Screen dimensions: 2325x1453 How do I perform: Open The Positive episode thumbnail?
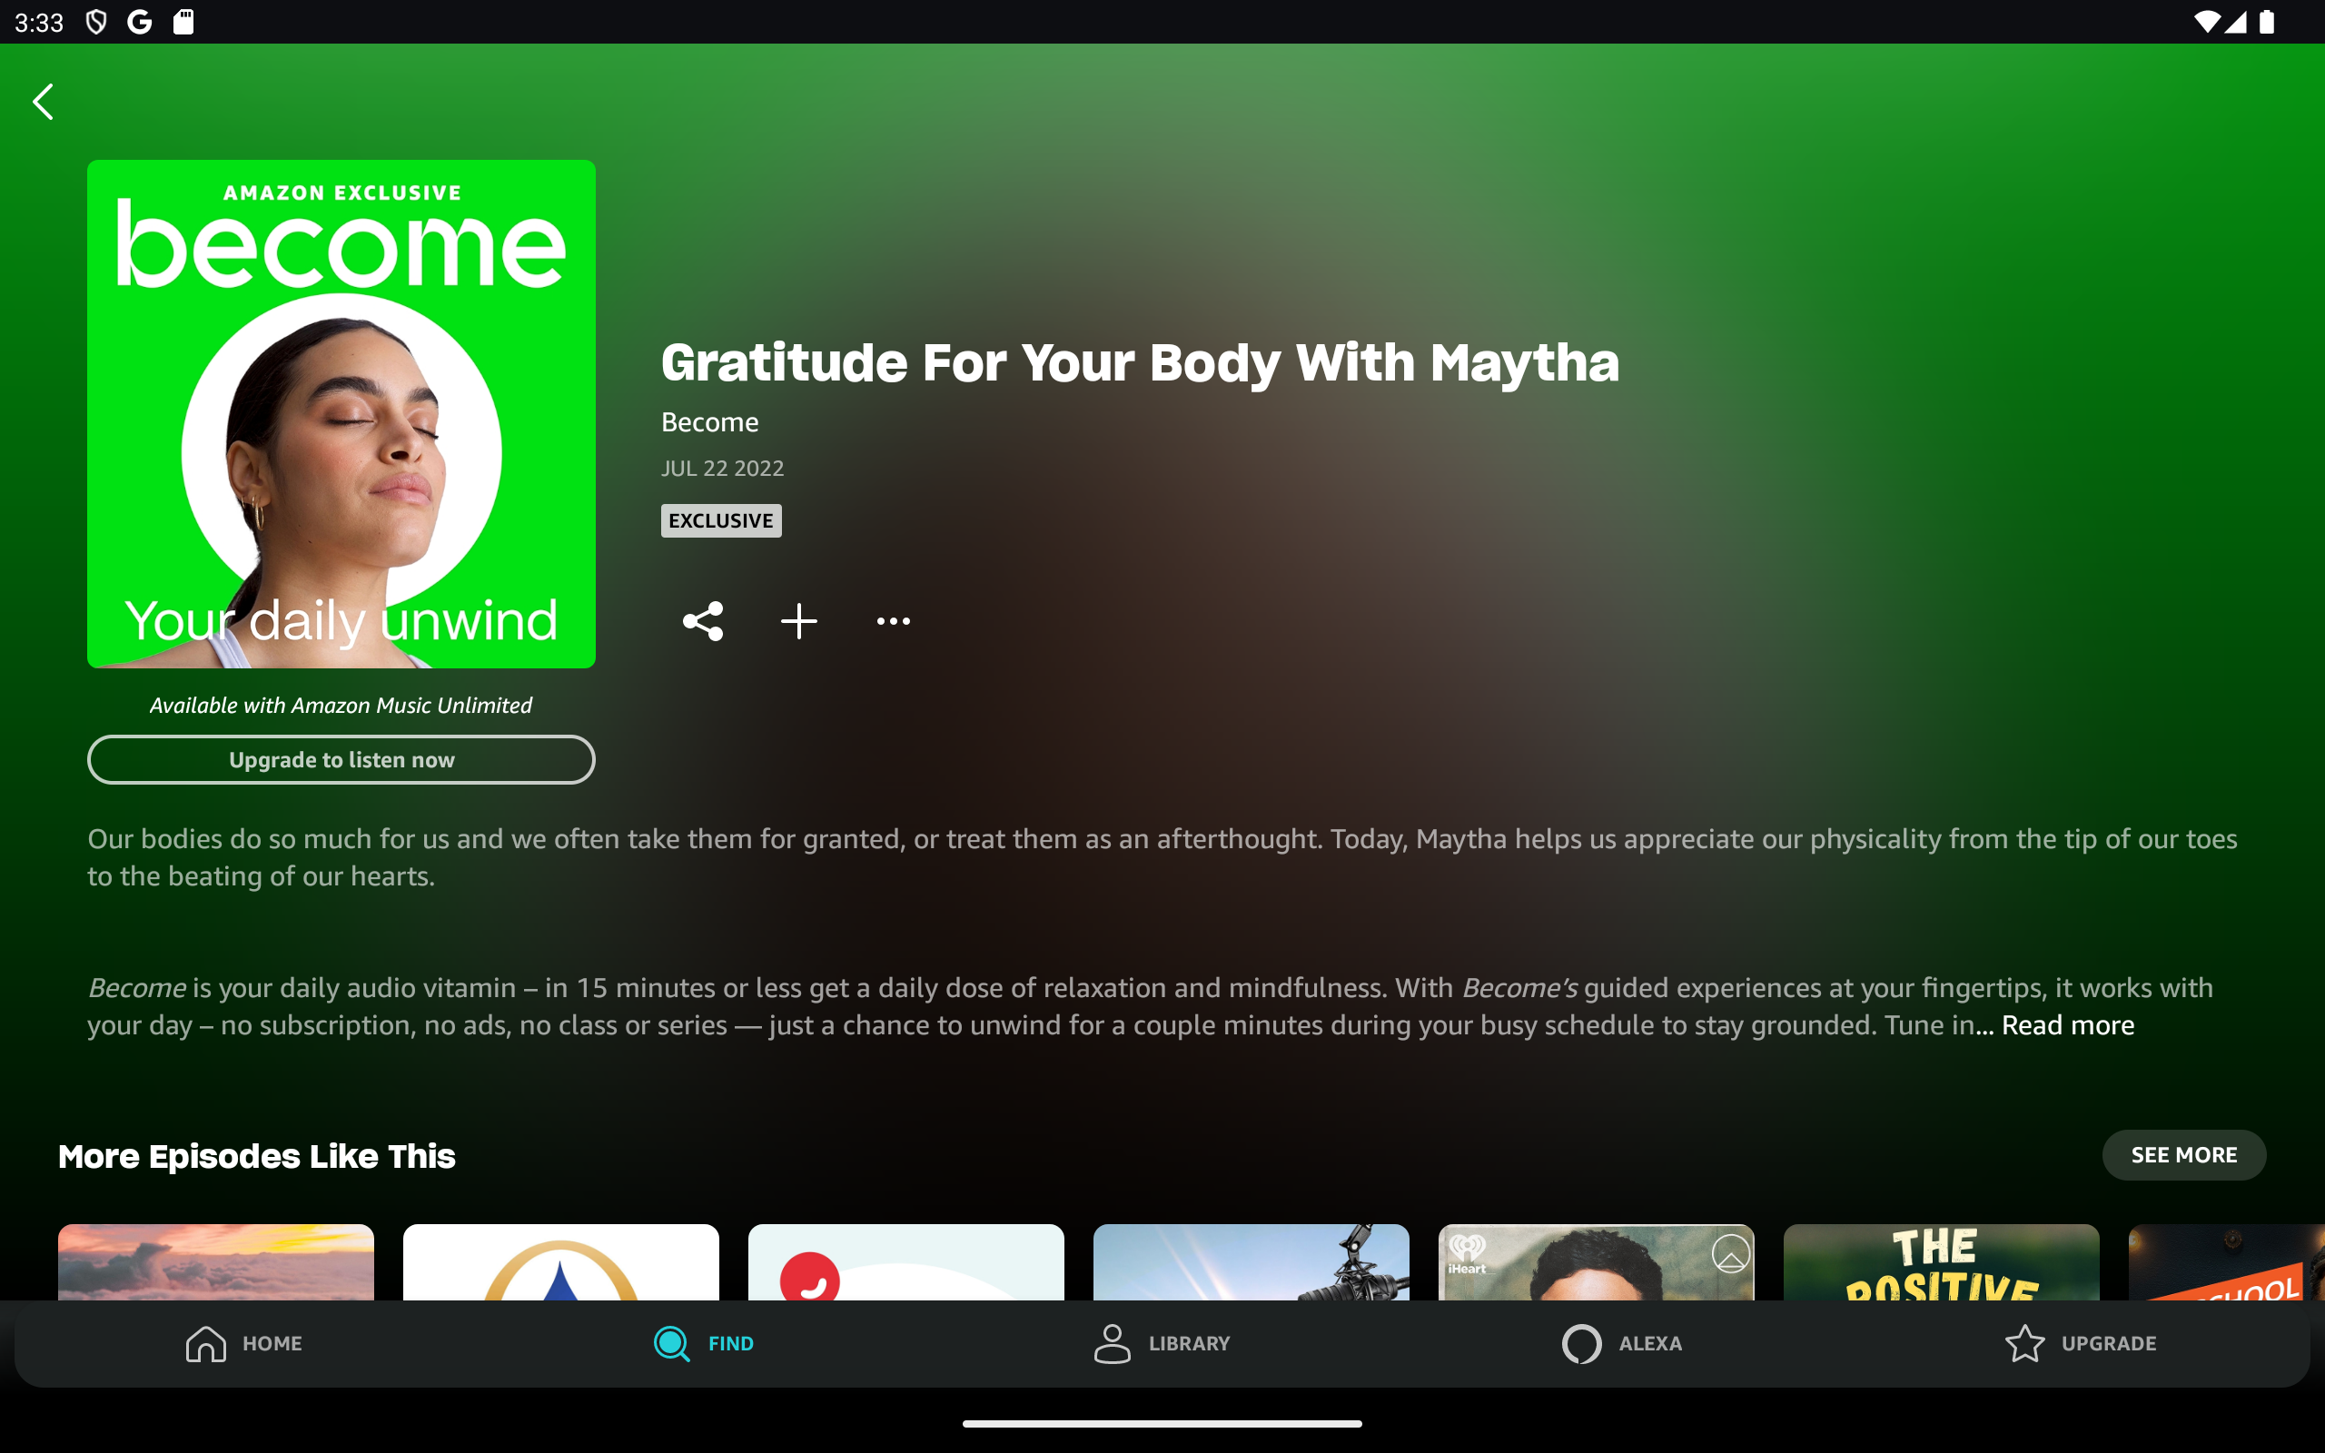[x=1941, y=1261]
